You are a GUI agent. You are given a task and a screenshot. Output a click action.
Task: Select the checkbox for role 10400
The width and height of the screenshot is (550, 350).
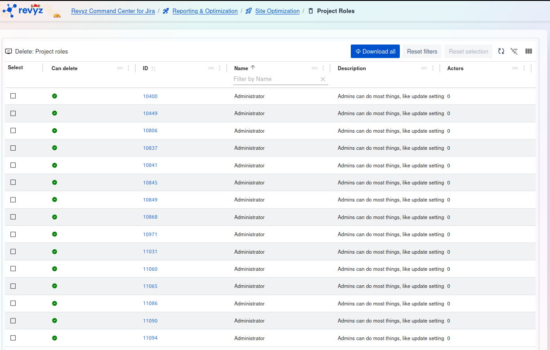[13, 96]
